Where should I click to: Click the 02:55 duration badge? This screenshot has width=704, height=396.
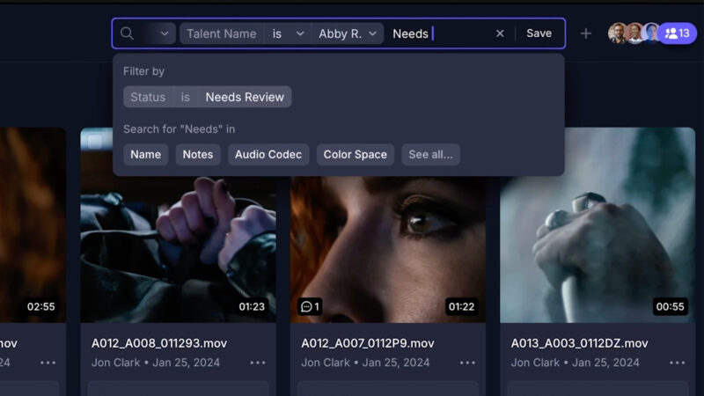pos(40,306)
